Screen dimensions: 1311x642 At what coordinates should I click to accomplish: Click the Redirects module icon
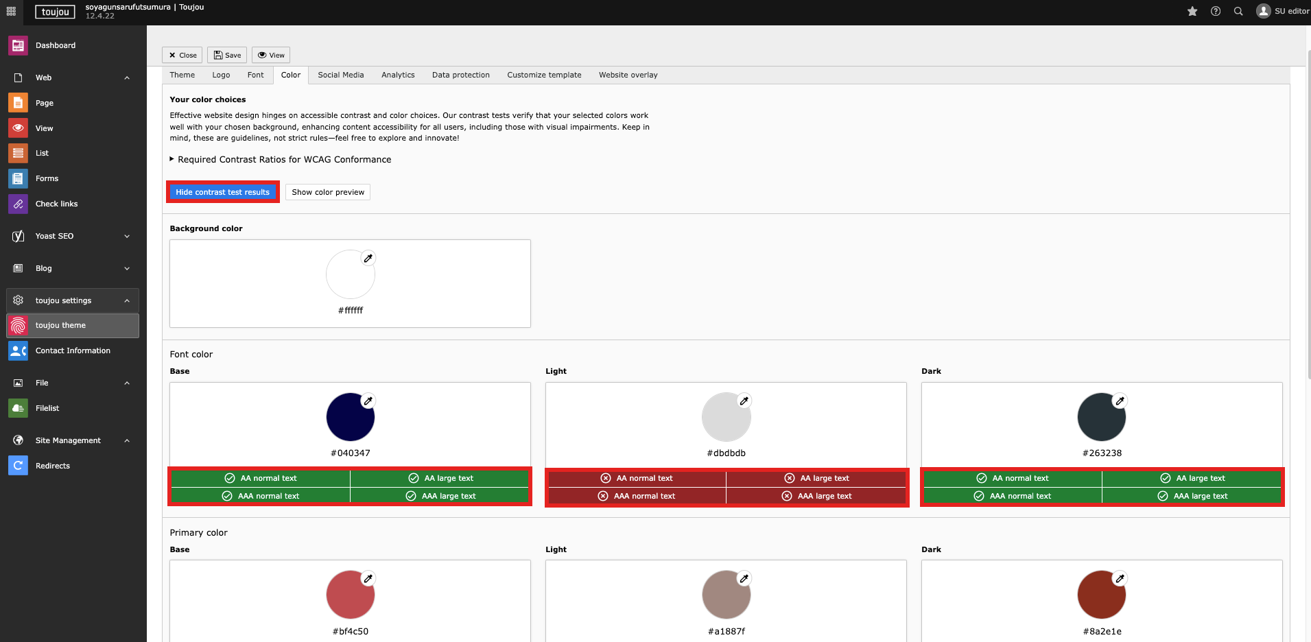pyautogui.click(x=19, y=466)
